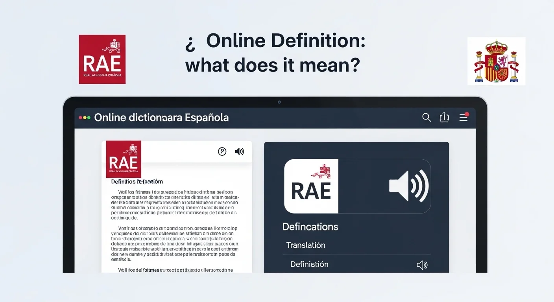Switch to the Translation tab

[x=306, y=245]
